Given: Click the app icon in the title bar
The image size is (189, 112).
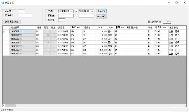Looking at the screenshot, I should [x=3, y=3].
